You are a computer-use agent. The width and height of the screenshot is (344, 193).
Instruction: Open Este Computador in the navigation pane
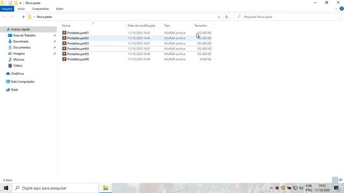[23, 81]
